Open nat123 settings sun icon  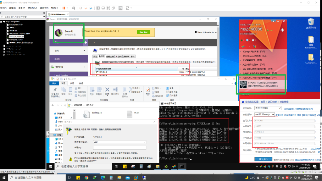282,30
